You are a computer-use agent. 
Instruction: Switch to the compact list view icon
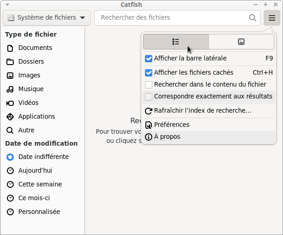click(176, 42)
